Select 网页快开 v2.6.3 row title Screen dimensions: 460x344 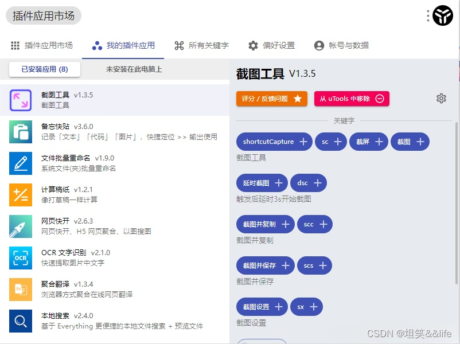point(67,221)
